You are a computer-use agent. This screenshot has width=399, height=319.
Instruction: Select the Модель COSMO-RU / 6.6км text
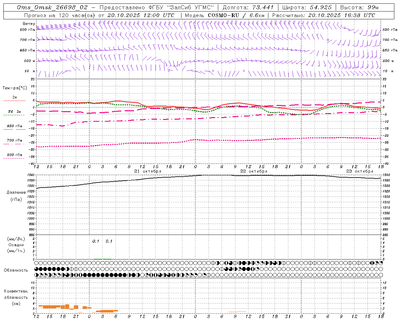pos(224,15)
